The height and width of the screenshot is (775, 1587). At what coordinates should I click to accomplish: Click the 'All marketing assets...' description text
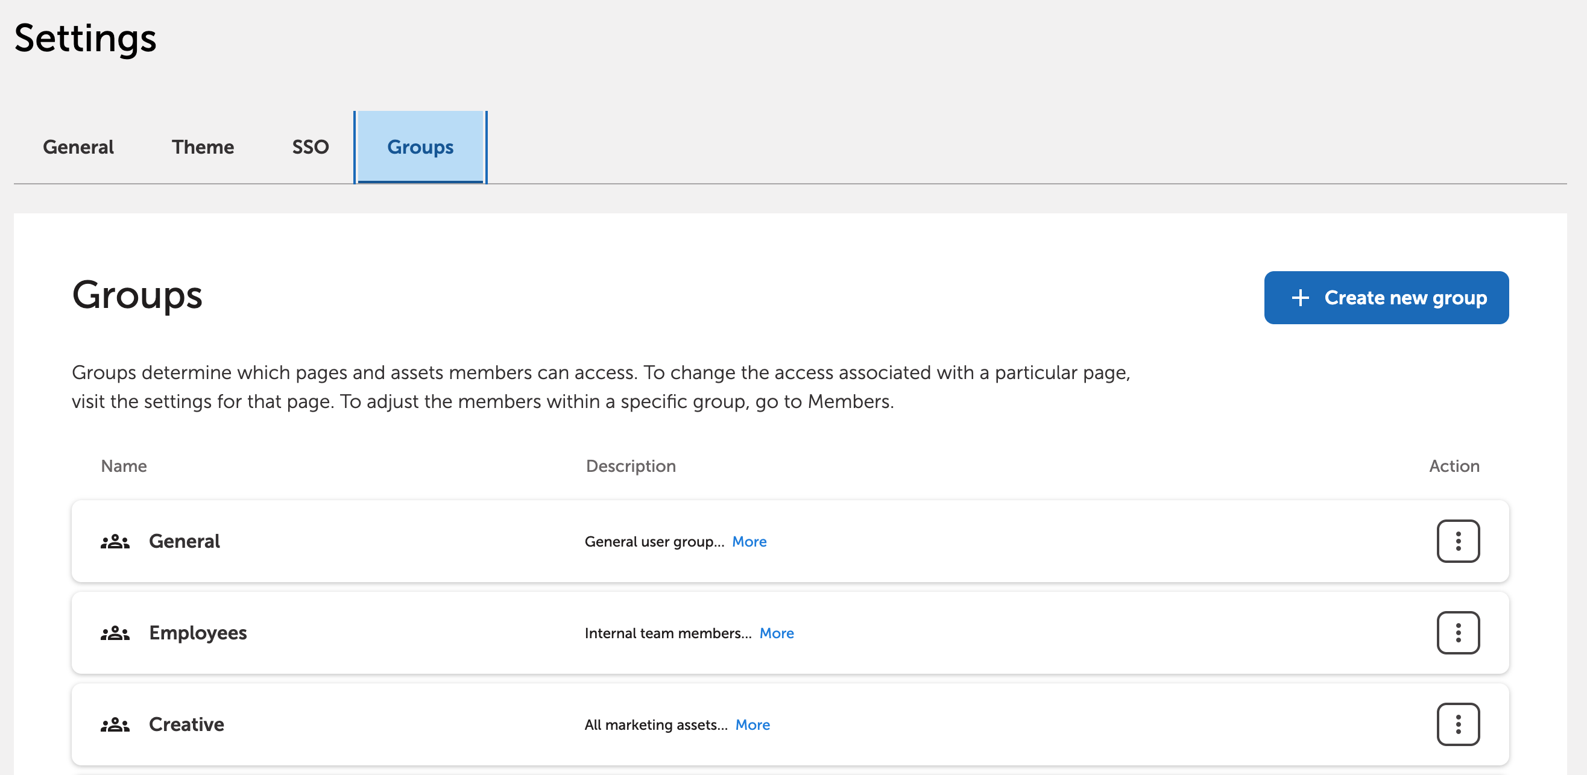point(656,725)
